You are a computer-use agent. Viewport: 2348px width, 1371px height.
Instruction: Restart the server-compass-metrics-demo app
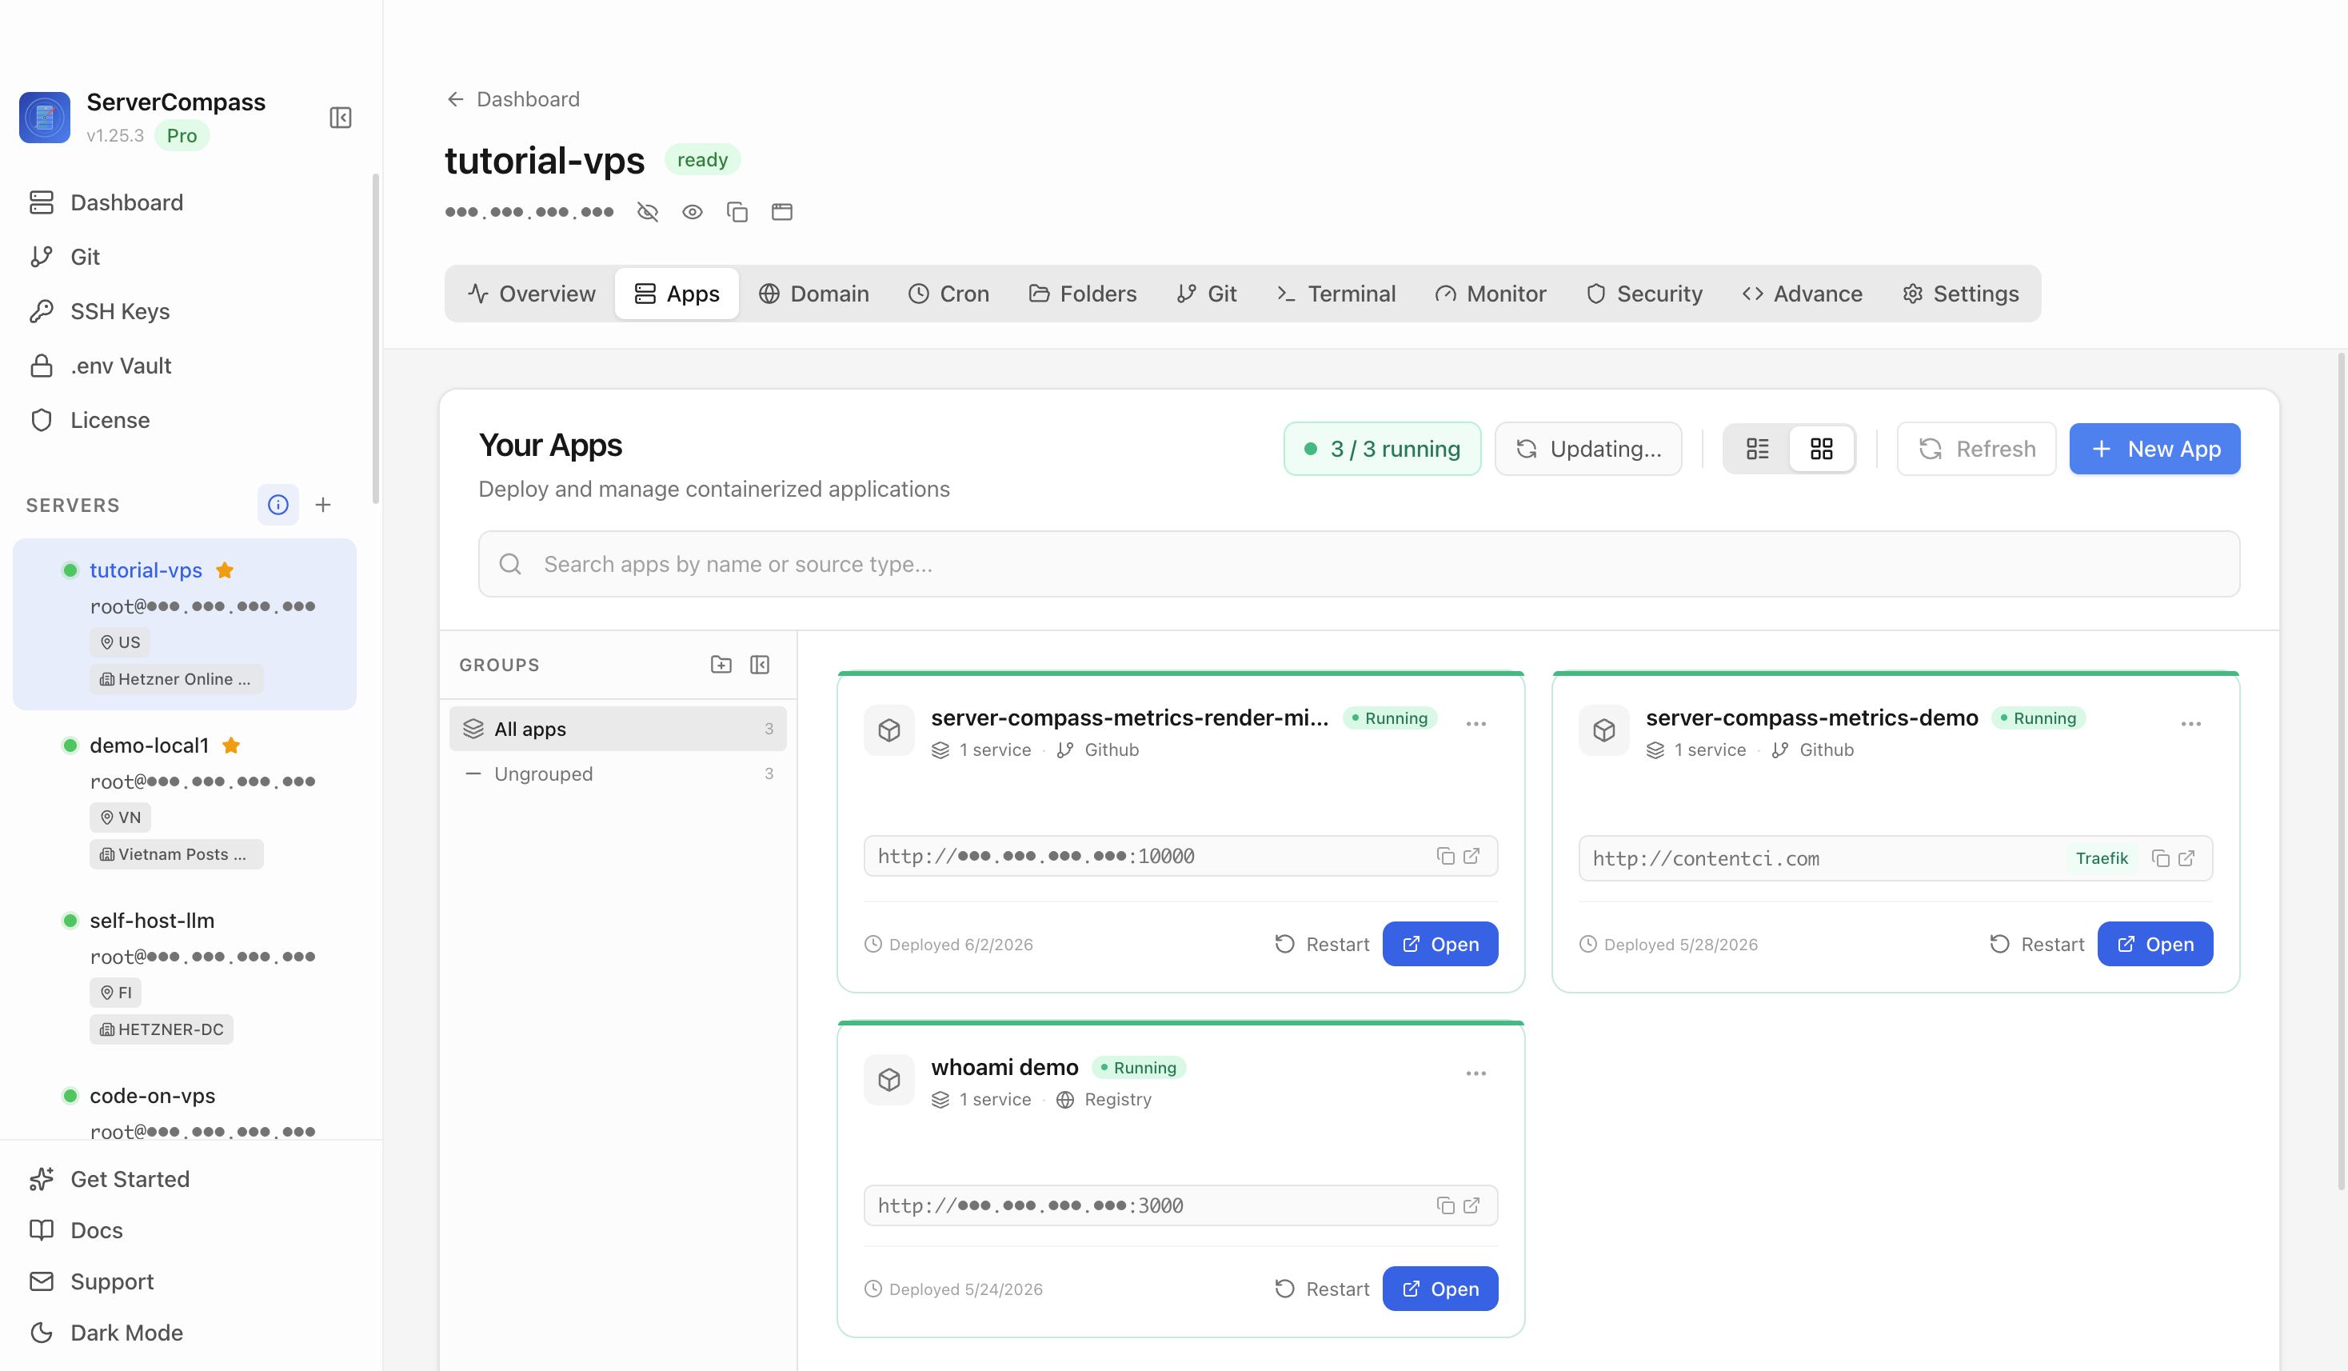2036,944
